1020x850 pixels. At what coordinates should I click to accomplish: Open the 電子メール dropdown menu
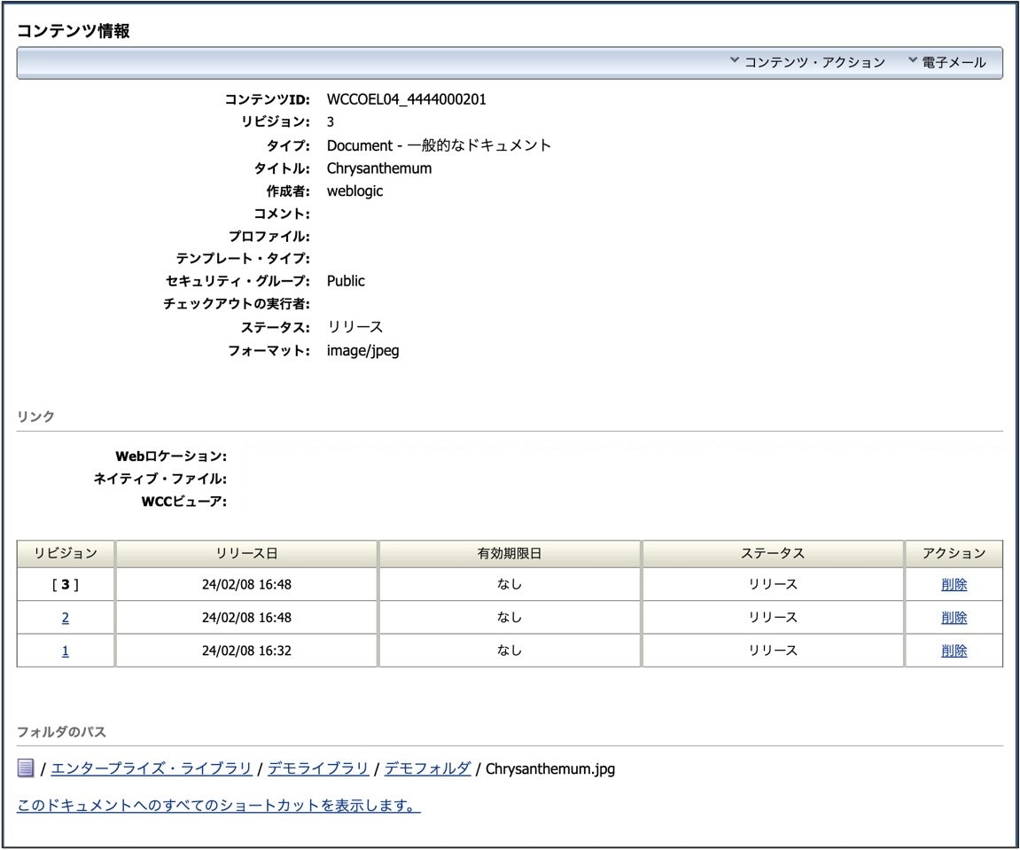click(947, 62)
